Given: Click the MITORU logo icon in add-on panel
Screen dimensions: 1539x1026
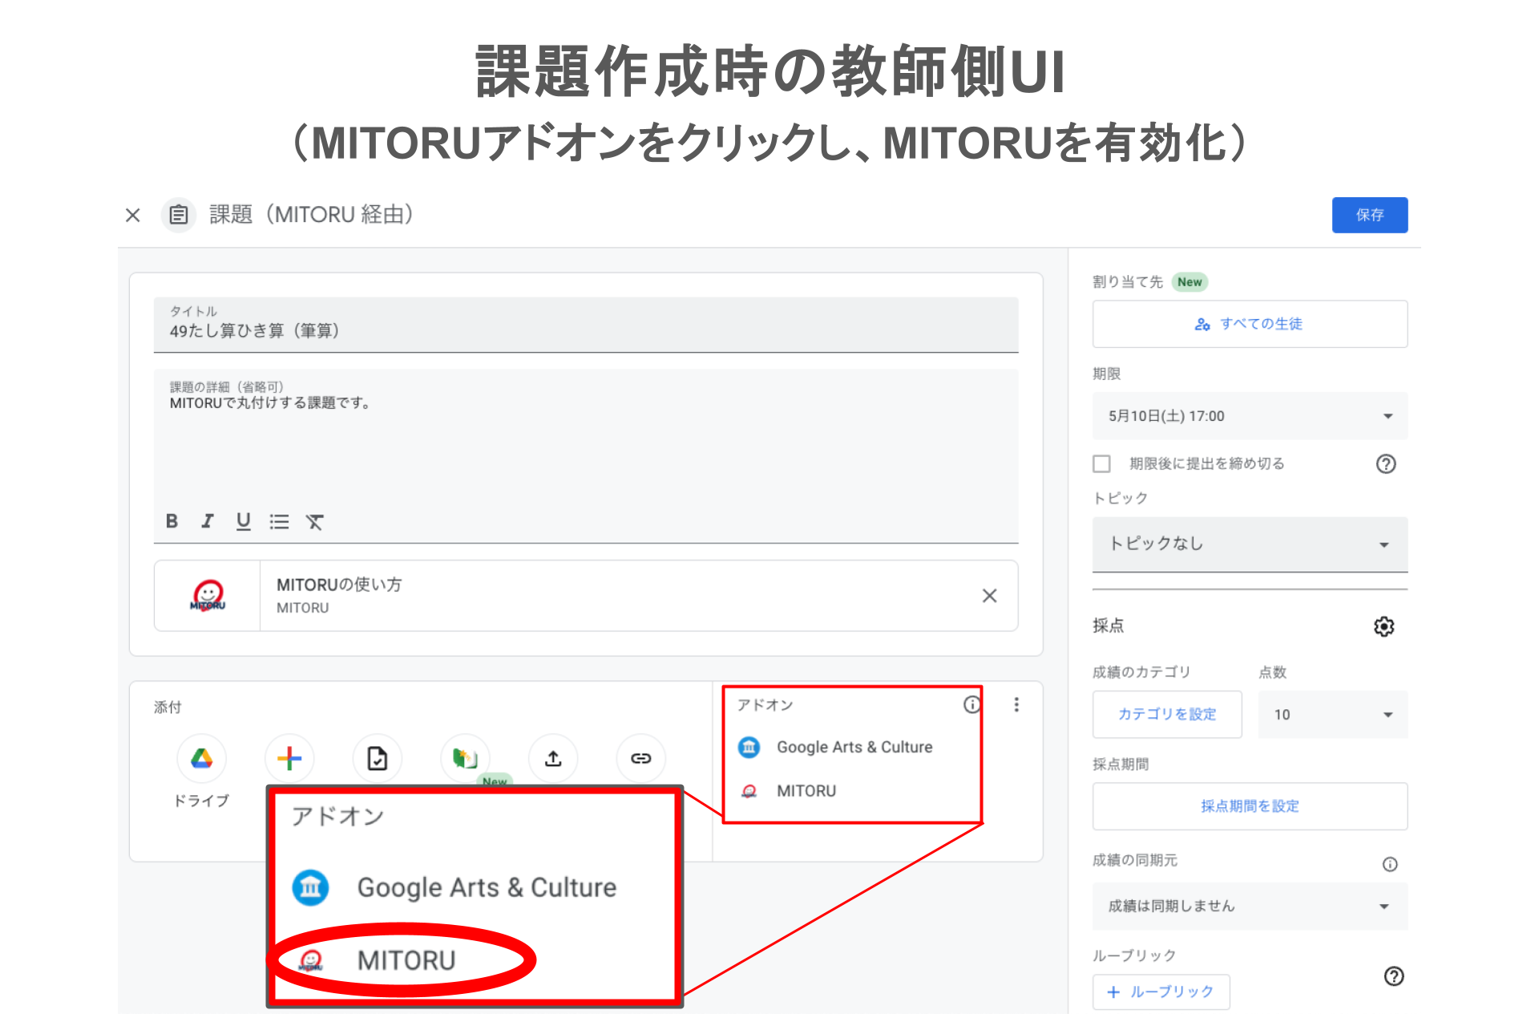Looking at the screenshot, I should tap(749, 791).
